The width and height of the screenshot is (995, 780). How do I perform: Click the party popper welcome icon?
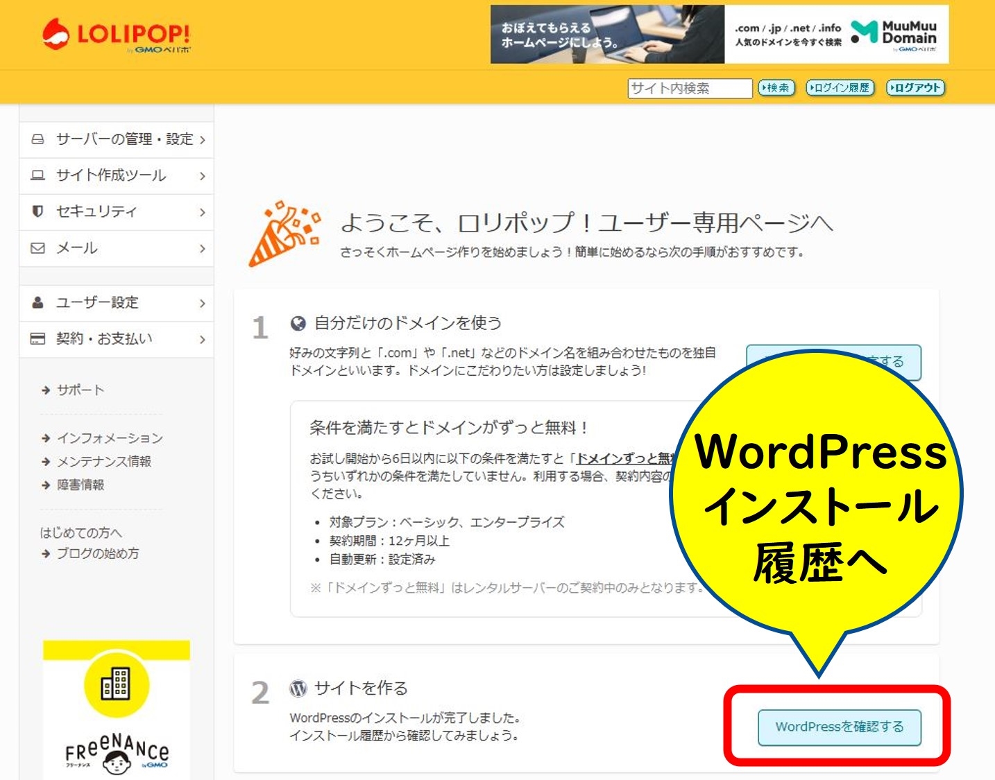[x=284, y=234]
